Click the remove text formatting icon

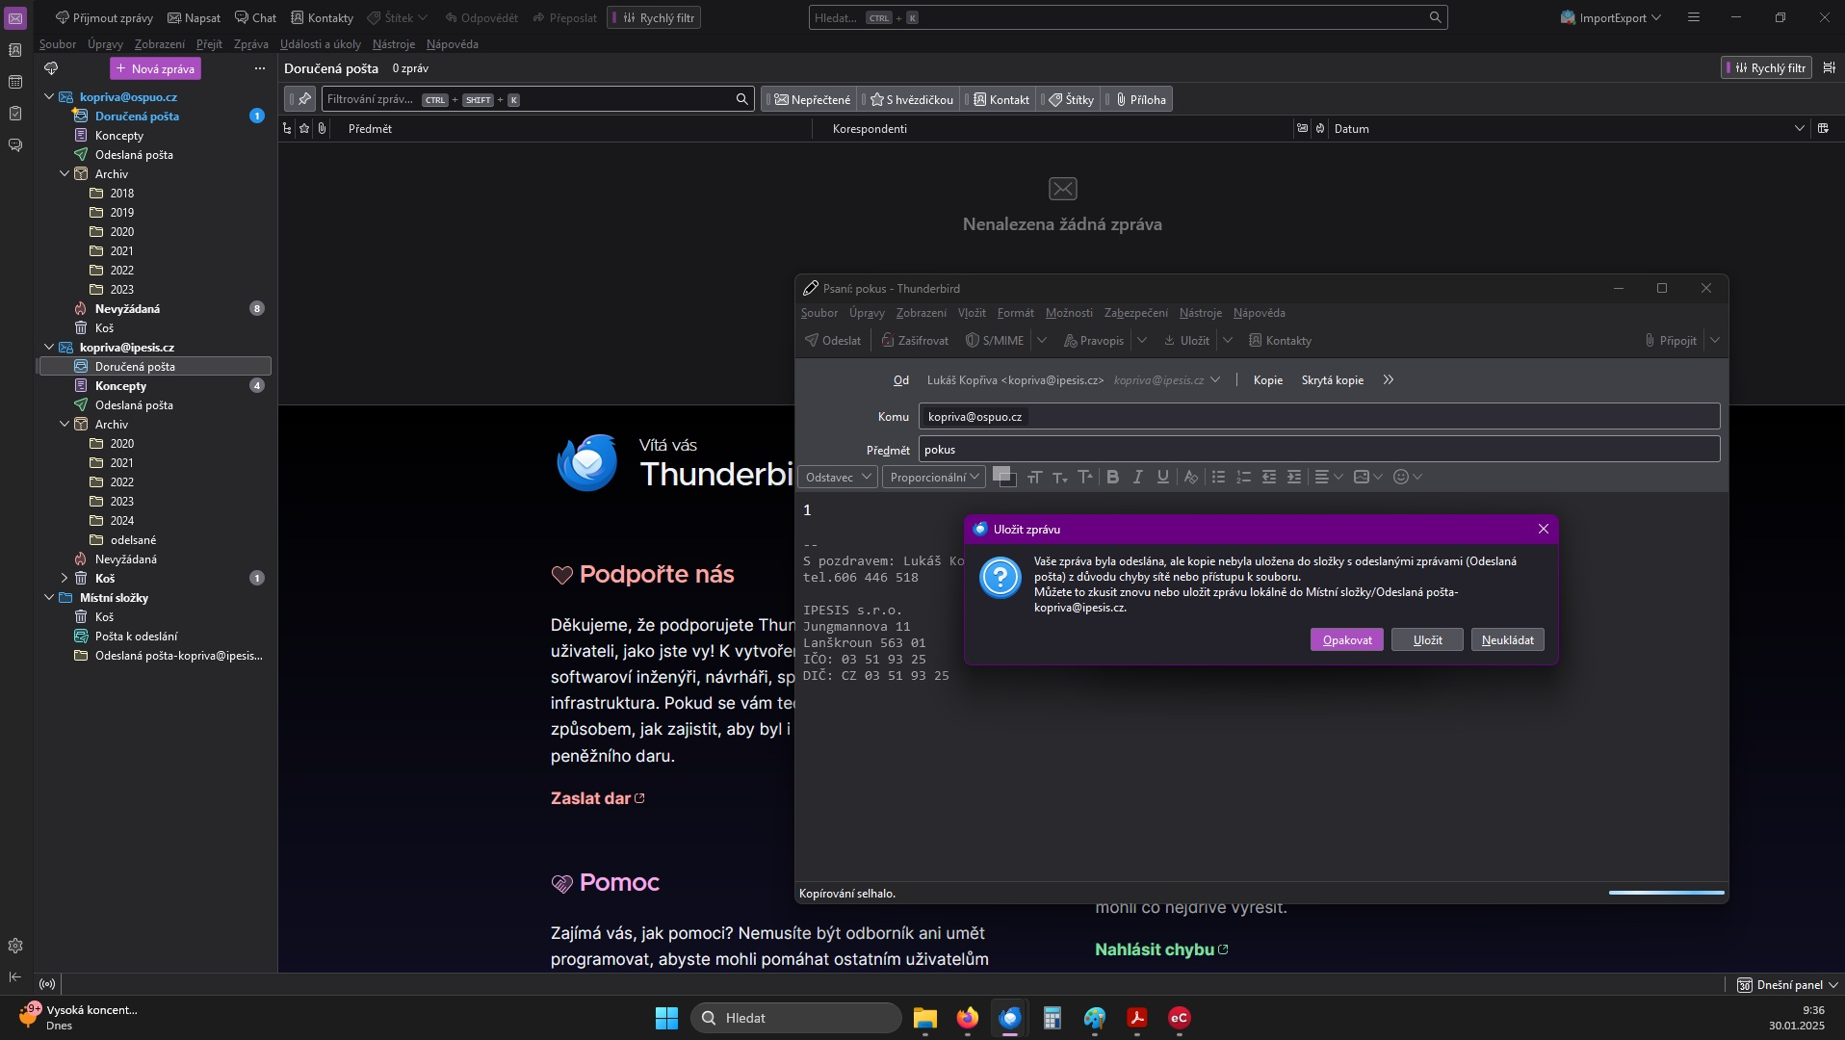[x=1191, y=477]
